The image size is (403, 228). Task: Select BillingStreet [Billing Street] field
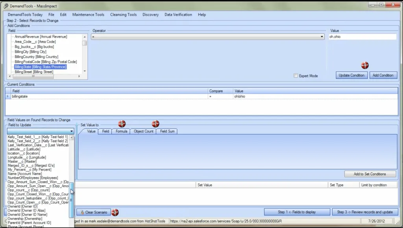click(34, 72)
